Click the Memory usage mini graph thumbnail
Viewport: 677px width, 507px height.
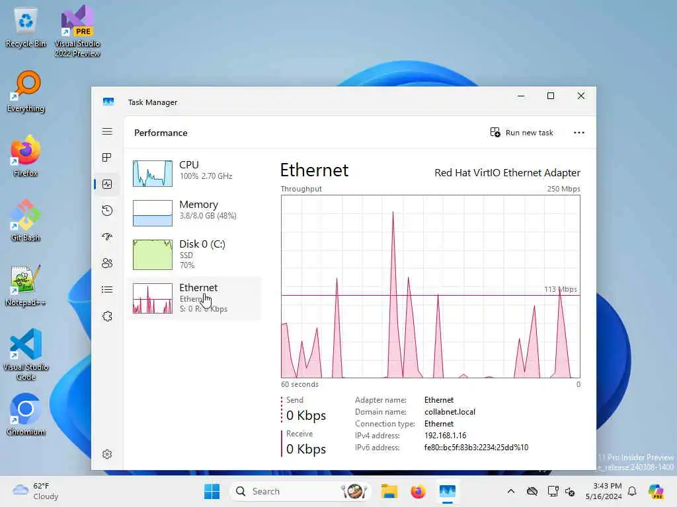tap(153, 213)
